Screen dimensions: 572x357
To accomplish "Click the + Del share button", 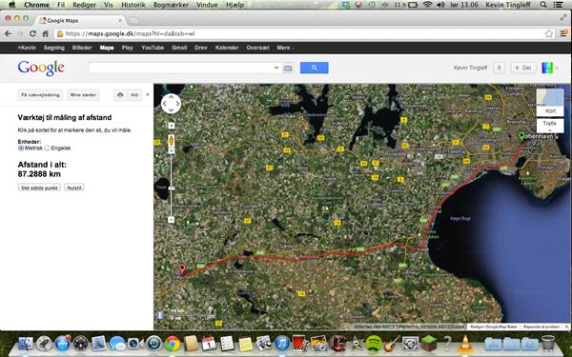I will point(523,68).
